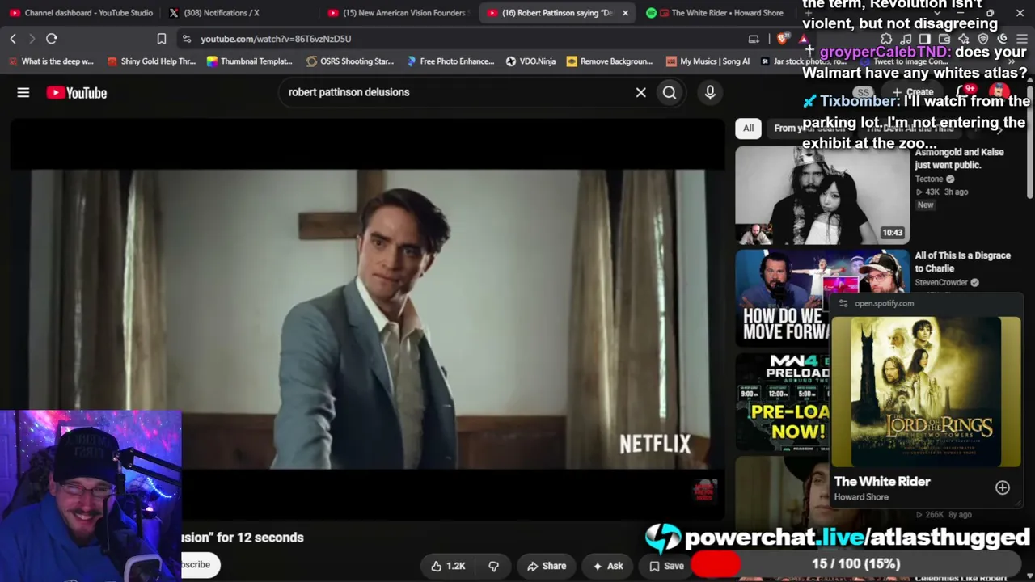Select the All filter chip
This screenshot has width=1035, height=582.
coord(748,129)
